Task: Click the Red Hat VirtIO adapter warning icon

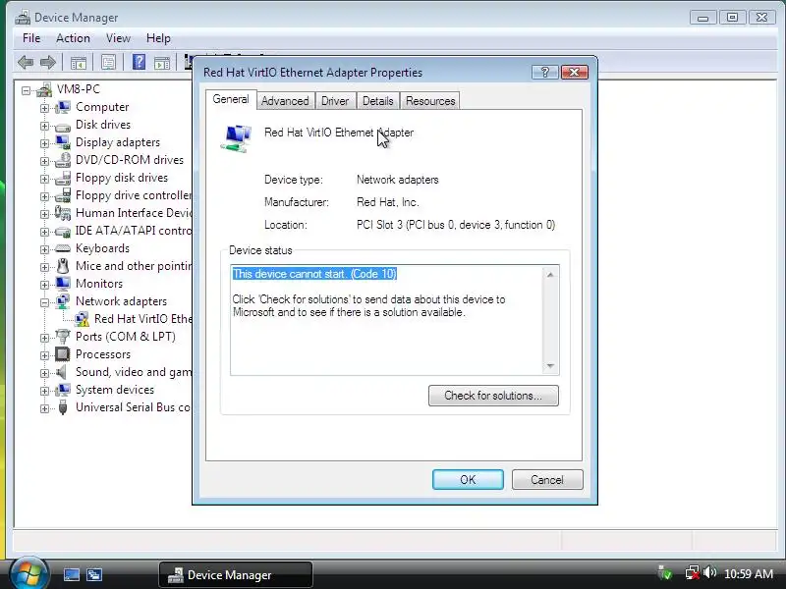Action: pos(82,319)
